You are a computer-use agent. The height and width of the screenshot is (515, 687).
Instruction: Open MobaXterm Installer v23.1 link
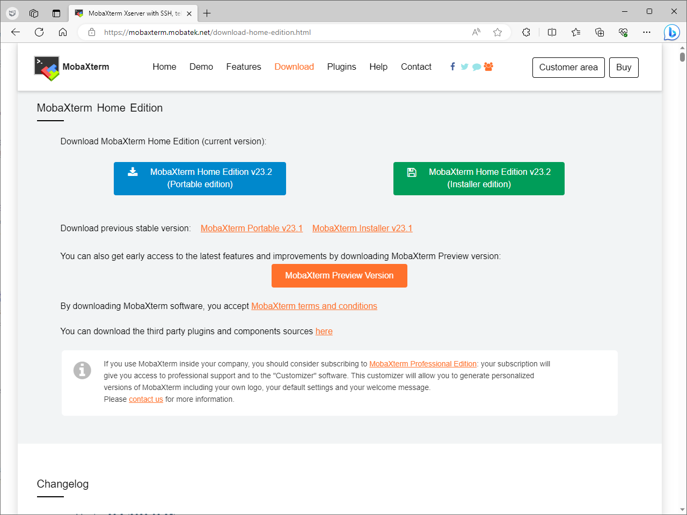coord(362,228)
